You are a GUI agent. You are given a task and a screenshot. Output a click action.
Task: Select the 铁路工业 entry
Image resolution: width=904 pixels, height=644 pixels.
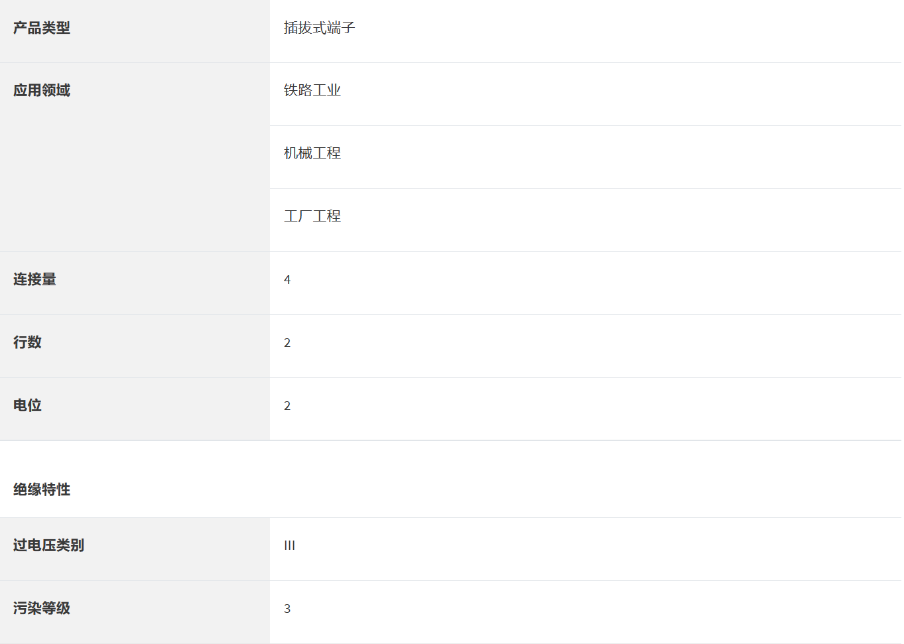click(x=312, y=90)
